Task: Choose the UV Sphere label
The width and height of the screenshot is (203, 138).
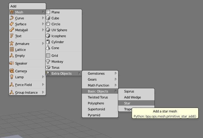Action: click(59, 30)
